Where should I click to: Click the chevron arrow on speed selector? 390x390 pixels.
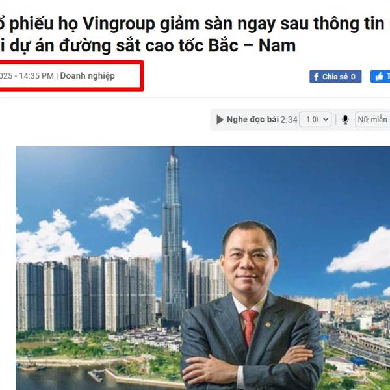coord(326,120)
